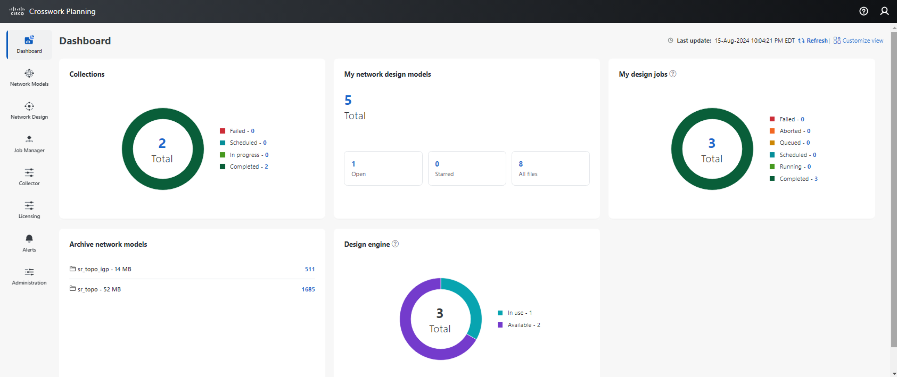This screenshot has height=377, width=897.
Task: Open Network Models from the sidebar
Action: tap(29, 77)
